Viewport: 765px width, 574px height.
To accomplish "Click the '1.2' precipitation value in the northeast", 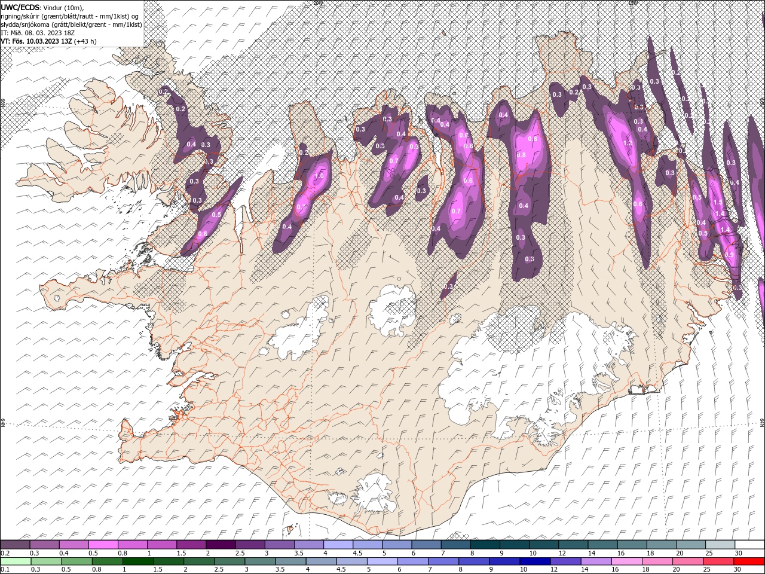I will [628, 143].
